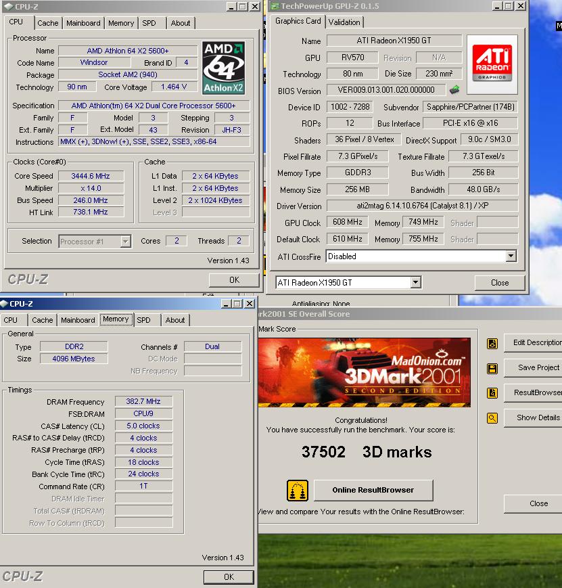Click the CAS# Latency value '5.0 clocks'
Image resolution: width=562 pixels, height=588 pixels.
(143, 426)
